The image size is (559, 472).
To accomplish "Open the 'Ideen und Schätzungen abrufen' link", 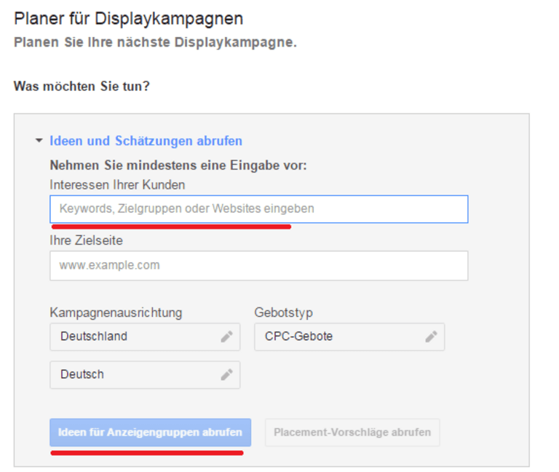I will pos(146,141).
